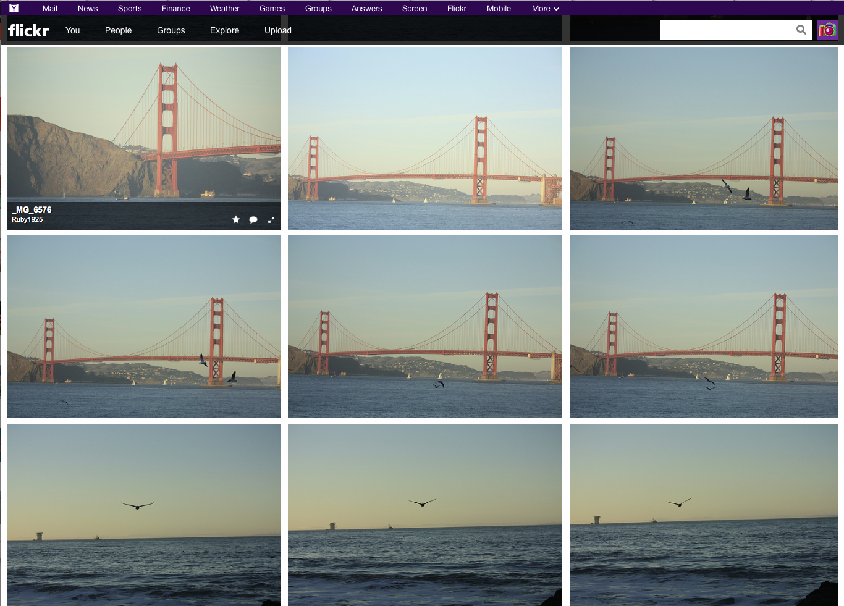844x606 pixels.
Task: Open Groups in the Flickr navigation bar
Action: point(171,30)
